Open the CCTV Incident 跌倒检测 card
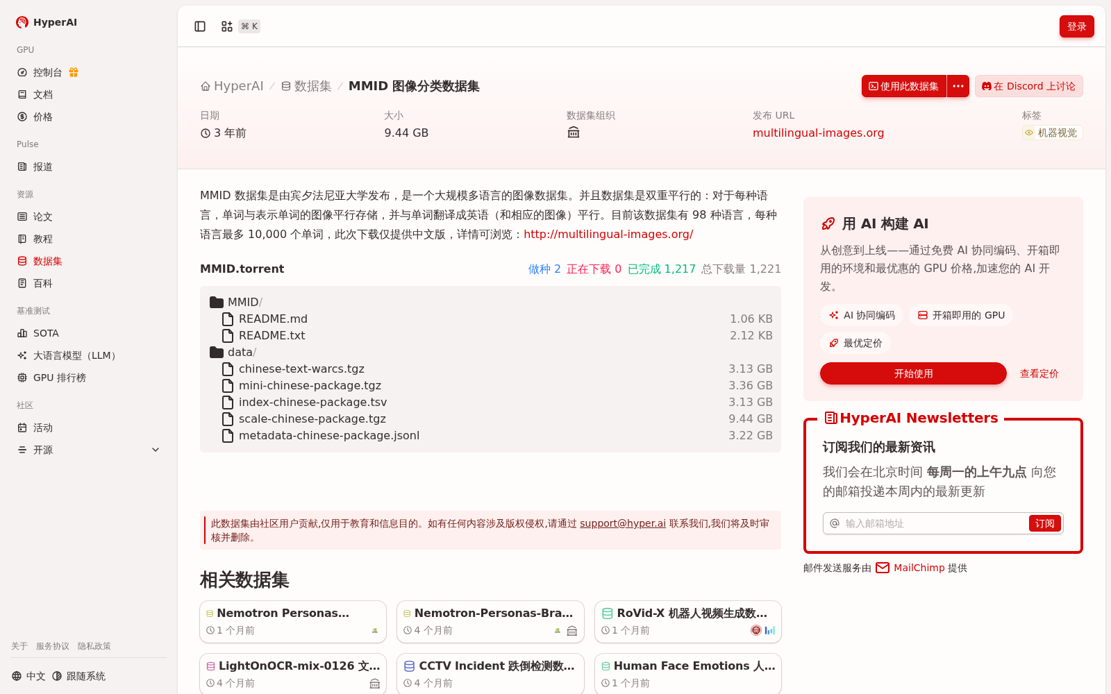 click(x=490, y=673)
